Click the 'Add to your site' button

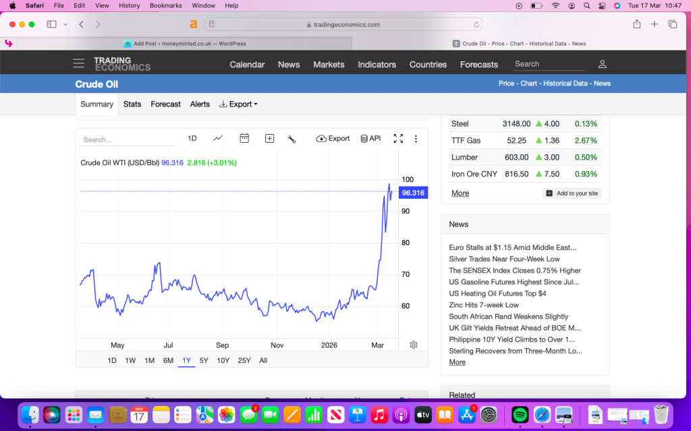tap(572, 193)
